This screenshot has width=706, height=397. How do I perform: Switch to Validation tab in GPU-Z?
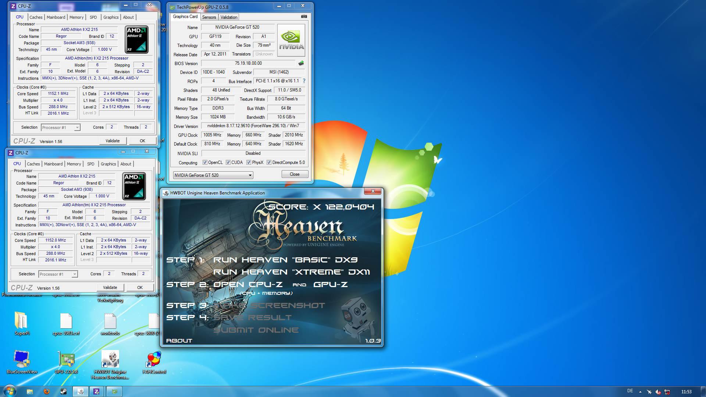[x=229, y=17]
